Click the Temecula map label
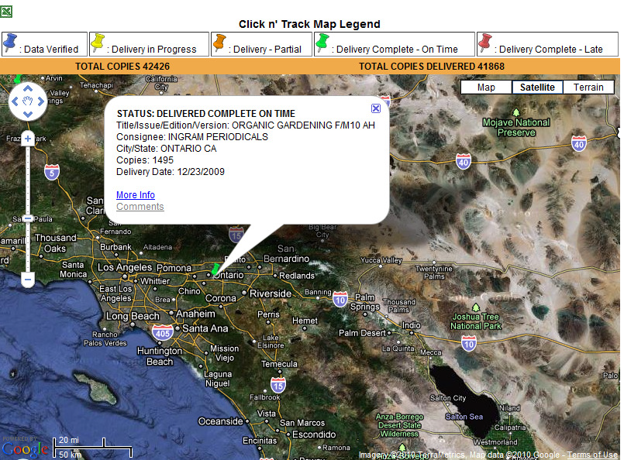 click(279, 364)
